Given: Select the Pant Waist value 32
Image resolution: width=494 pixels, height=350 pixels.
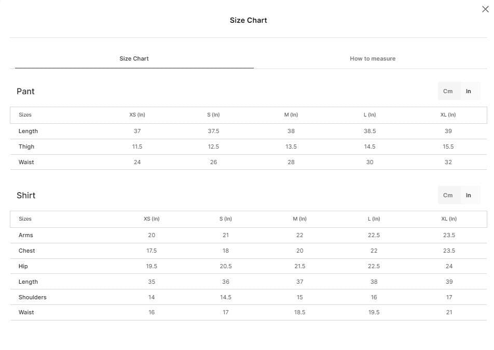Looking at the screenshot, I should click(448, 162).
